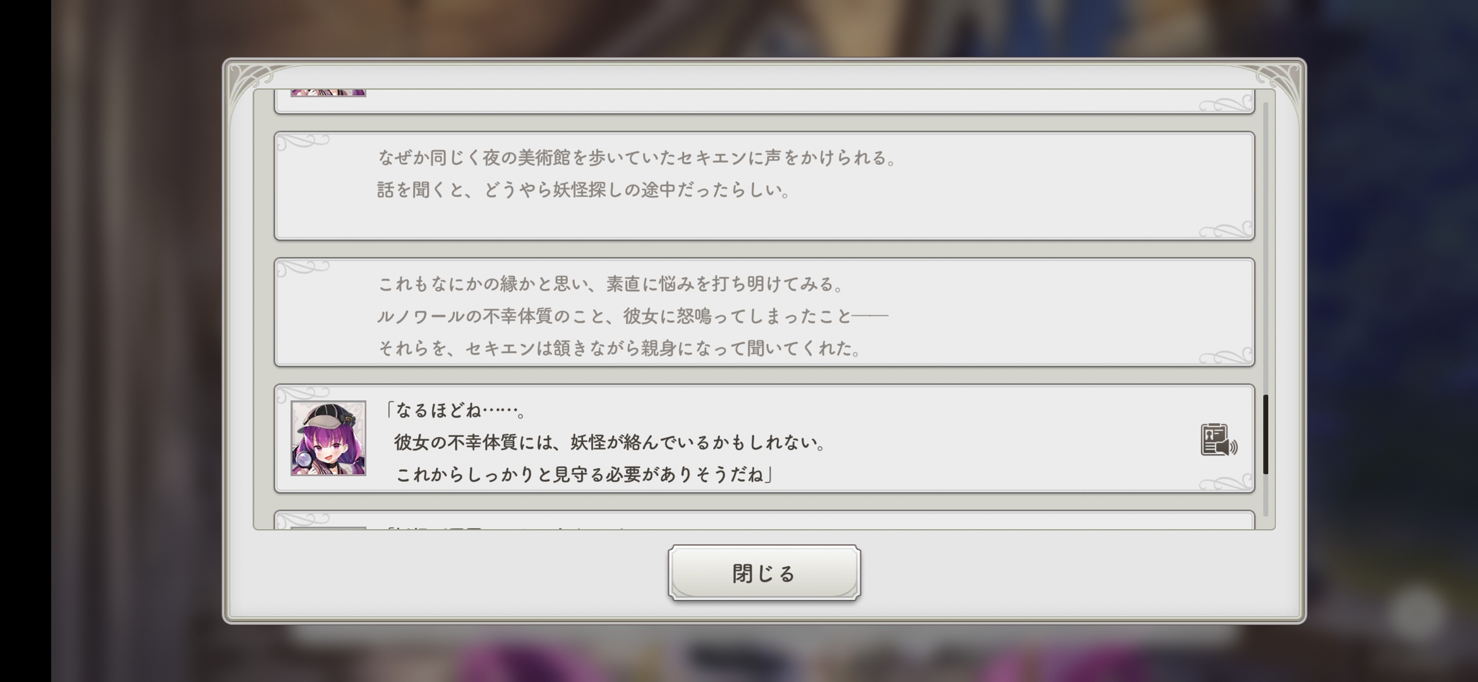Click the scrollbar track above the dark thumb
The width and height of the screenshot is (1478, 682).
1266,248
